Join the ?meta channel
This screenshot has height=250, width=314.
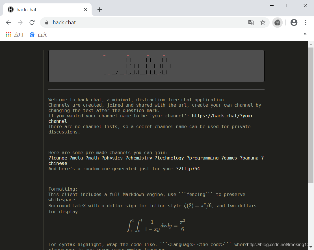pyautogui.click(x=76, y=158)
